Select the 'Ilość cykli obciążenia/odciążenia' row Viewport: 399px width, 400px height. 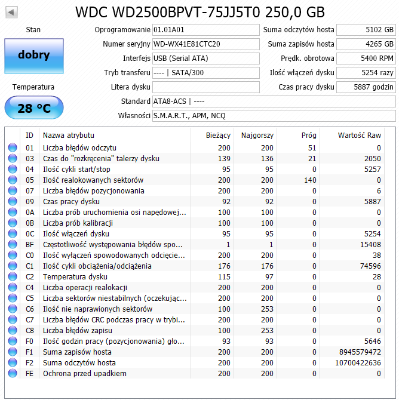point(195,266)
